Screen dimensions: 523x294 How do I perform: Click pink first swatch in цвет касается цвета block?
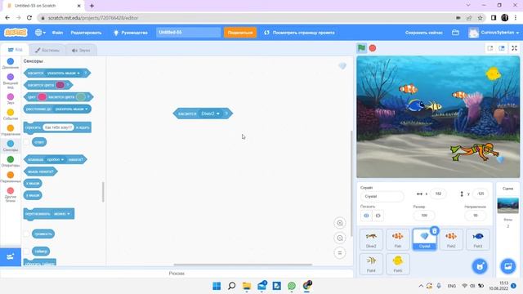pyautogui.click(x=42, y=97)
